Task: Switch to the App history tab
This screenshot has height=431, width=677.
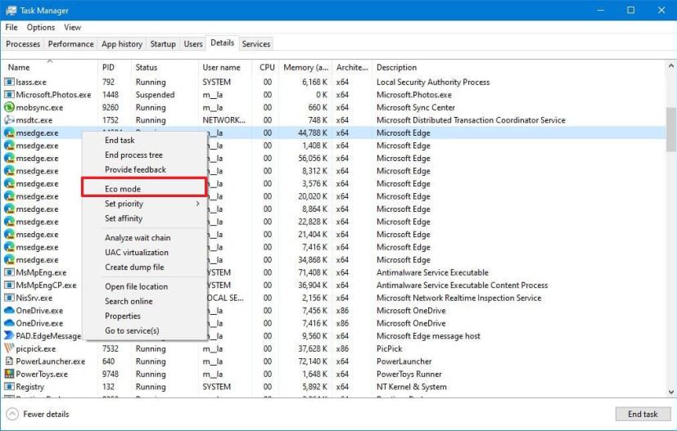Action: tap(122, 44)
